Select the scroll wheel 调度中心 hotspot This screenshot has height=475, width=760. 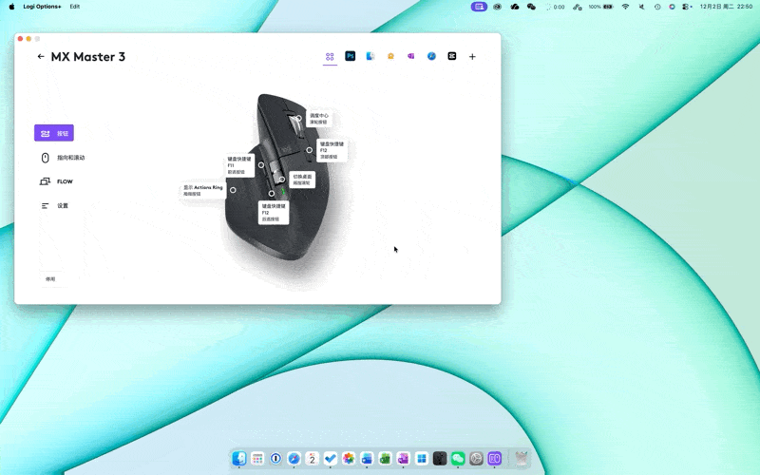tap(298, 119)
